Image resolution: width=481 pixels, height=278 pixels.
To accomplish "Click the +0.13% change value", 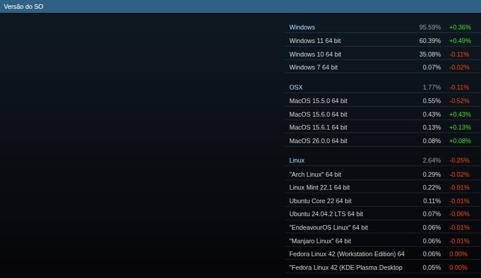I will [x=460, y=127].
